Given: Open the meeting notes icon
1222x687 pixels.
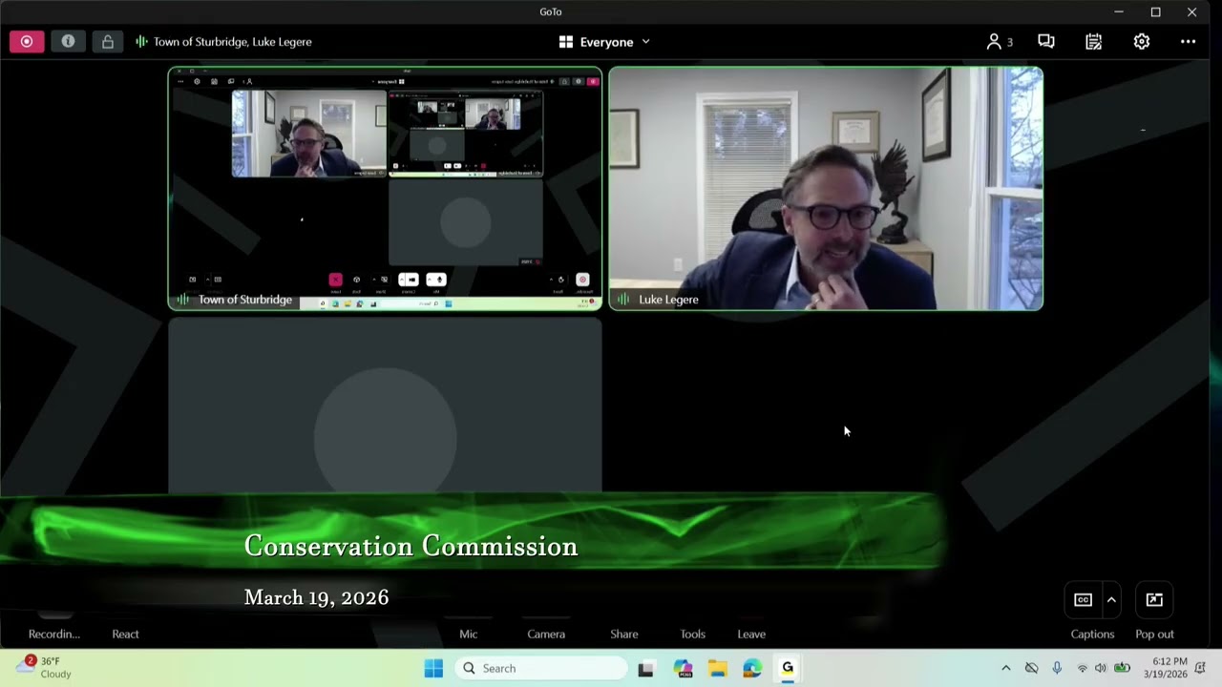Looking at the screenshot, I should [1094, 42].
